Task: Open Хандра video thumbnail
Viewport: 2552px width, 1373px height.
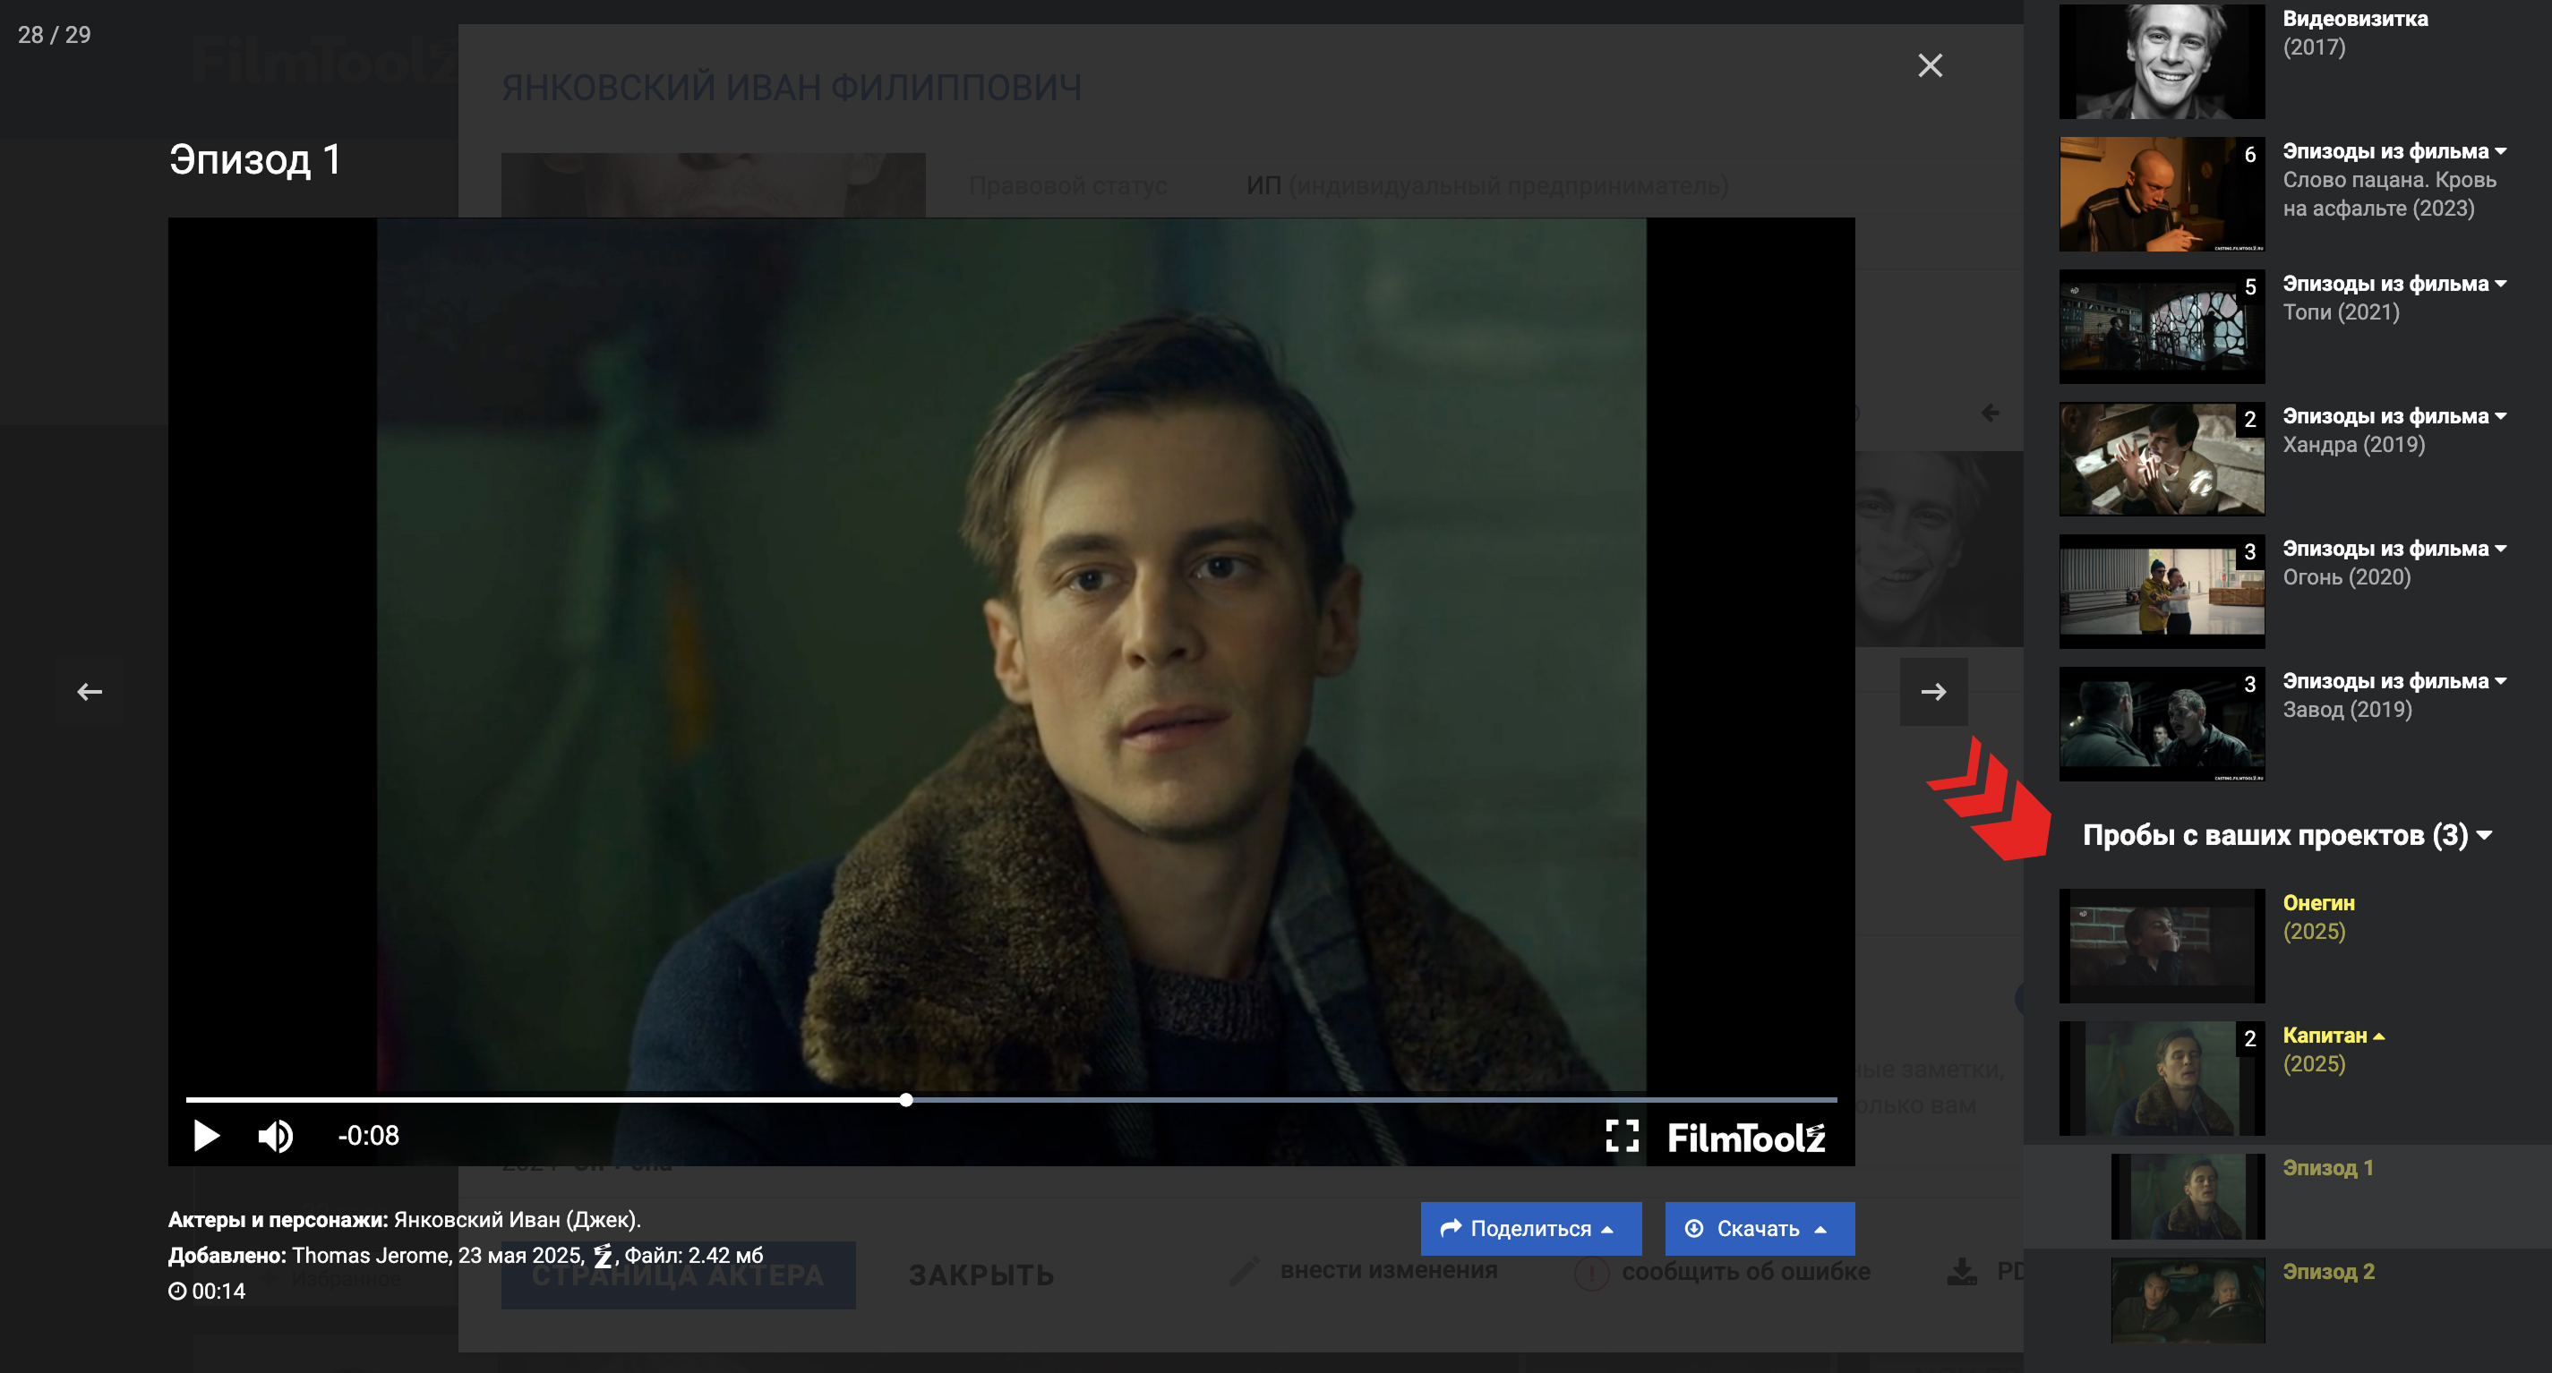Action: (x=2162, y=459)
